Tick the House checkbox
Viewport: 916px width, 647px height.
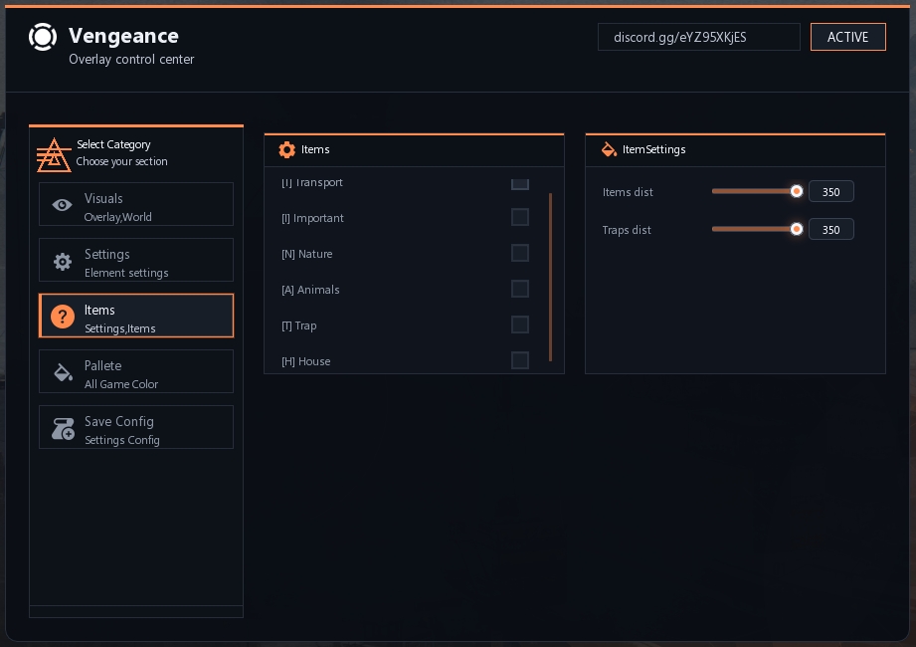(x=519, y=360)
